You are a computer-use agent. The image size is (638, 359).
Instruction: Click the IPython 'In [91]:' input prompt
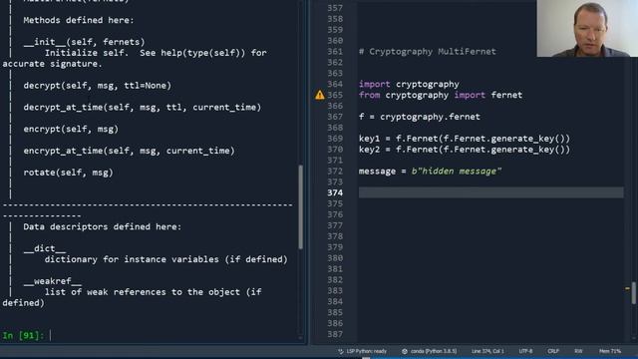pos(23,335)
